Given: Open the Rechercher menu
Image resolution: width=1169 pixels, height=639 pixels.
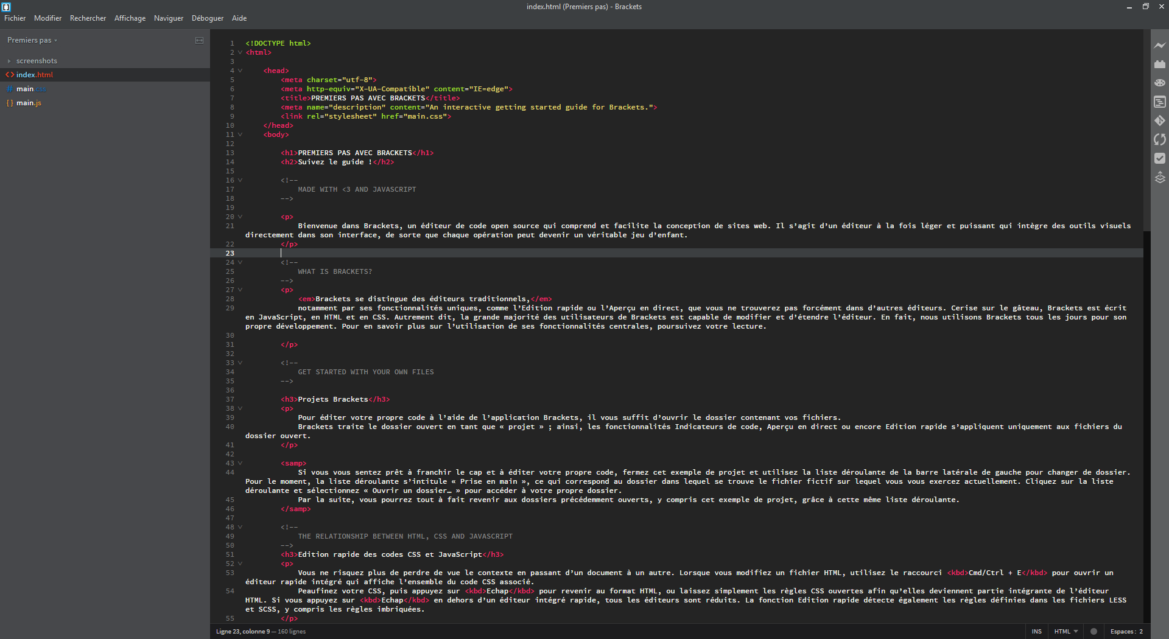Looking at the screenshot, I should (x=88, y=18).
